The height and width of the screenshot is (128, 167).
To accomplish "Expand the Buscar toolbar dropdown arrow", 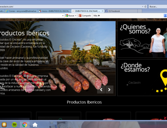I will tap(75, 15).
